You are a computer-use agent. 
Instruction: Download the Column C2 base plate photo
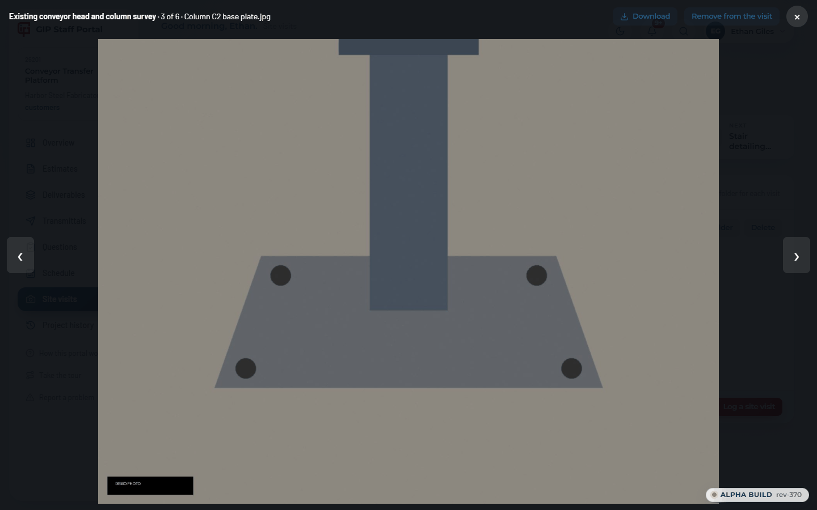pyautogui.click(x=645, y=16)
